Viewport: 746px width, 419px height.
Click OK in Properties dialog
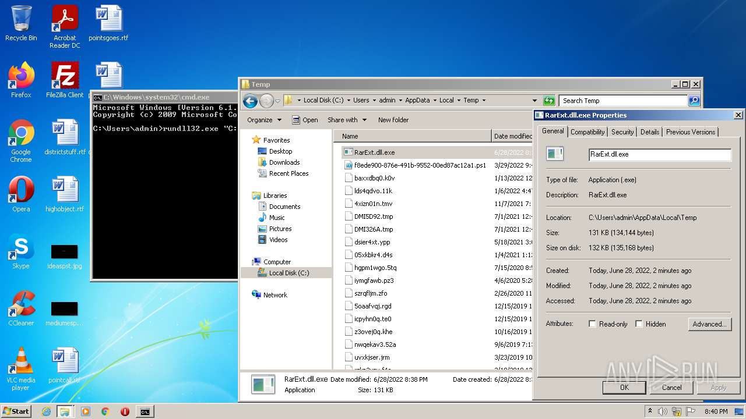pos(624,387)
